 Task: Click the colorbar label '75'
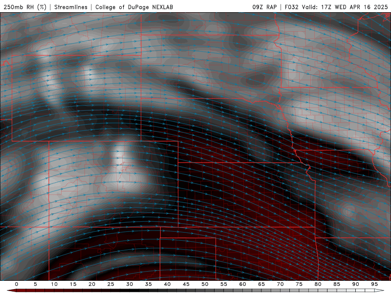pyautogui.click(x=299, y=284)
